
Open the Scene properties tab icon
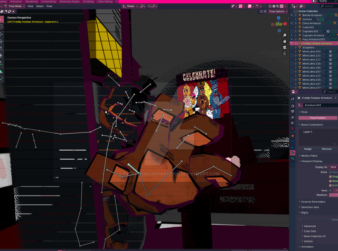coord(293,123)
